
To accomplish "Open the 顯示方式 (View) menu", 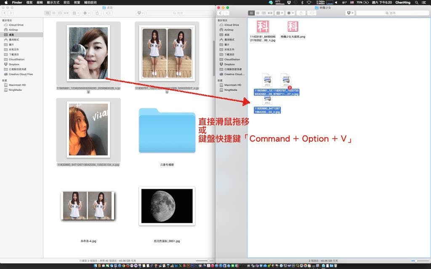I will tap(53, 3).
